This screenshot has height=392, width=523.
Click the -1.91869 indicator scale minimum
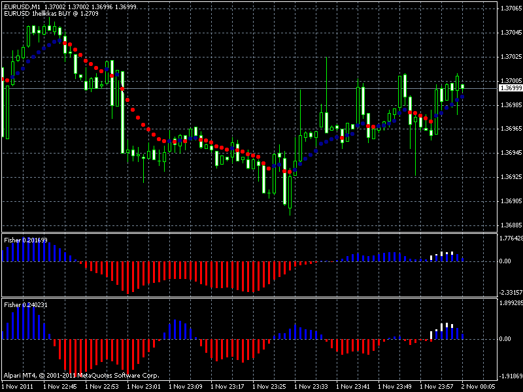pyautogui.click(x=511, y=376)
